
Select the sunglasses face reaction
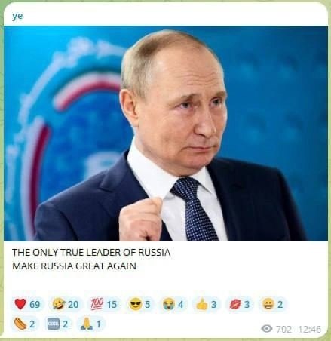pyautogui.click(x=139, y=304)
